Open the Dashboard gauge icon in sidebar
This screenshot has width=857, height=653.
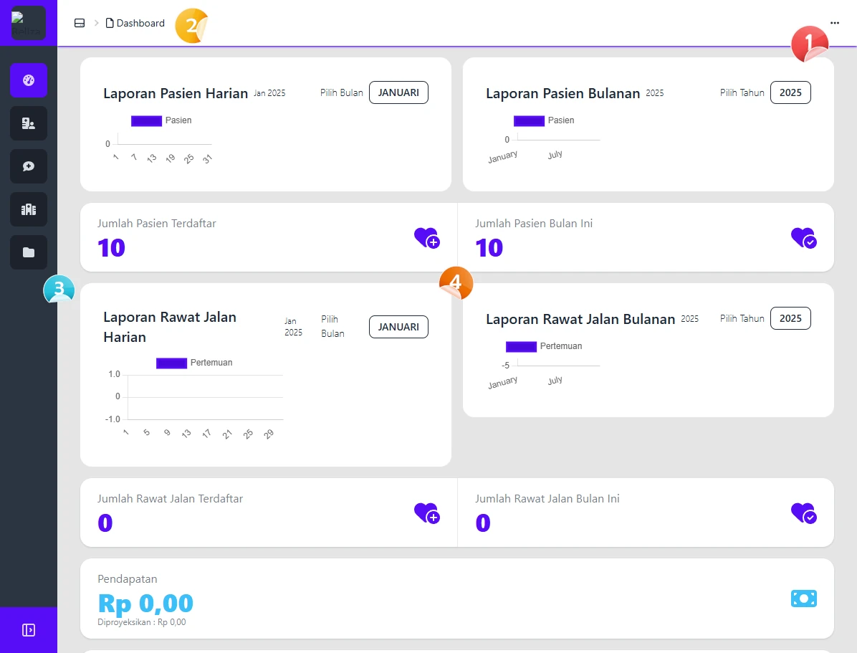pos(29,80)
